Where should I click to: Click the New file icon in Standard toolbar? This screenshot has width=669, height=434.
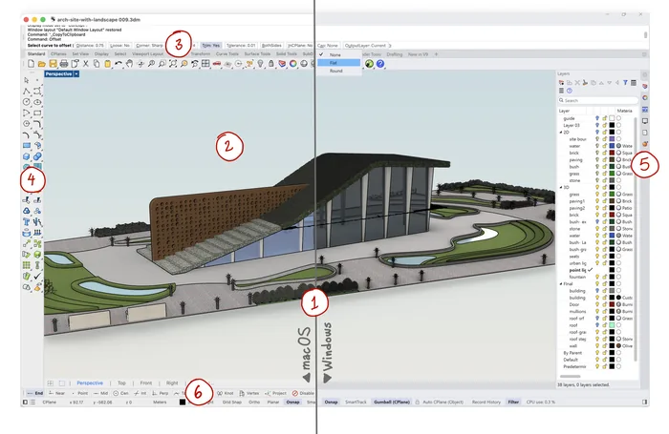click(x=32, y=64)
